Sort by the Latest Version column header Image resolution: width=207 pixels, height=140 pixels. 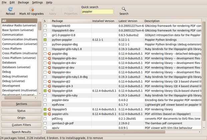(x=131, y=21)
